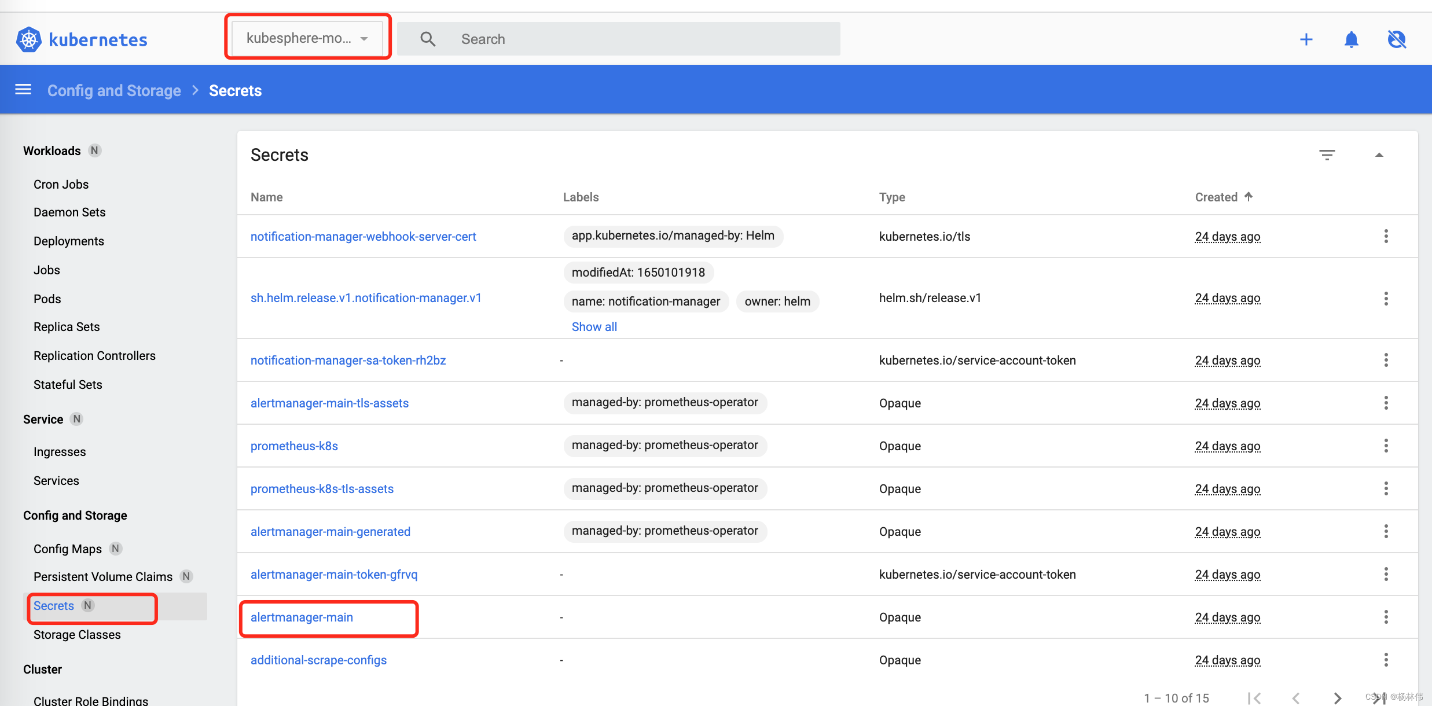The width and height of the screenshot is (1432, 706).
Task: Click the Kubernetes logo icon
Action: pyautogui.click(x=28, y=39)
